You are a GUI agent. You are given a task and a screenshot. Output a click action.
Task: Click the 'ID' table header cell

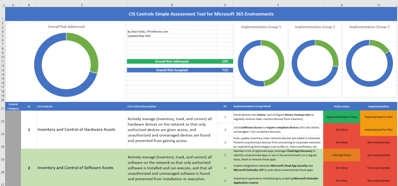click(x=29, y=106)
